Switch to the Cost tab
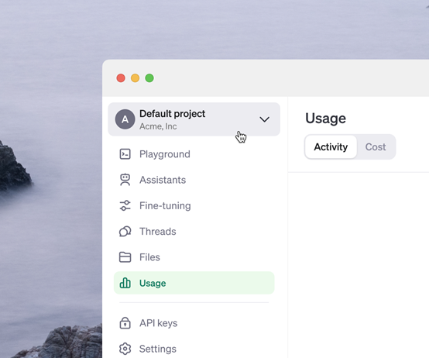Viewport: 429px width, 358px height. tap(376, 147)
